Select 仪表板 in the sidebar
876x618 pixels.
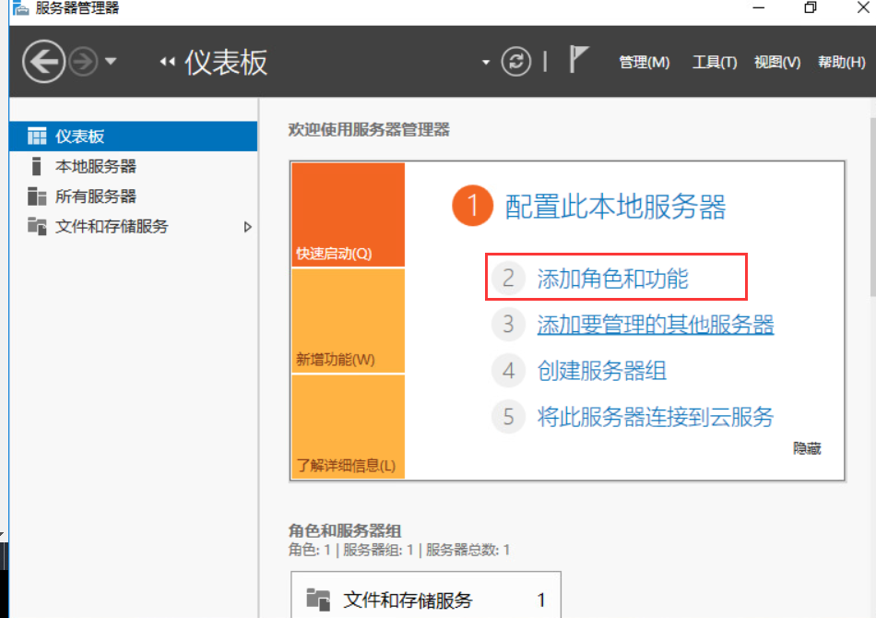134,137
